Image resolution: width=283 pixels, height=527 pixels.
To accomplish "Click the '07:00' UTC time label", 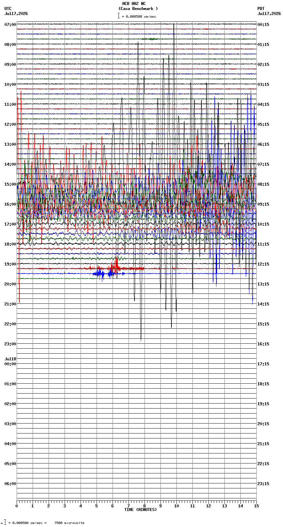I will (x=10, y=25).
